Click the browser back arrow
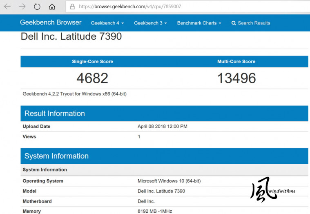The width and height of the screenshot is (310, 214). 7,7
